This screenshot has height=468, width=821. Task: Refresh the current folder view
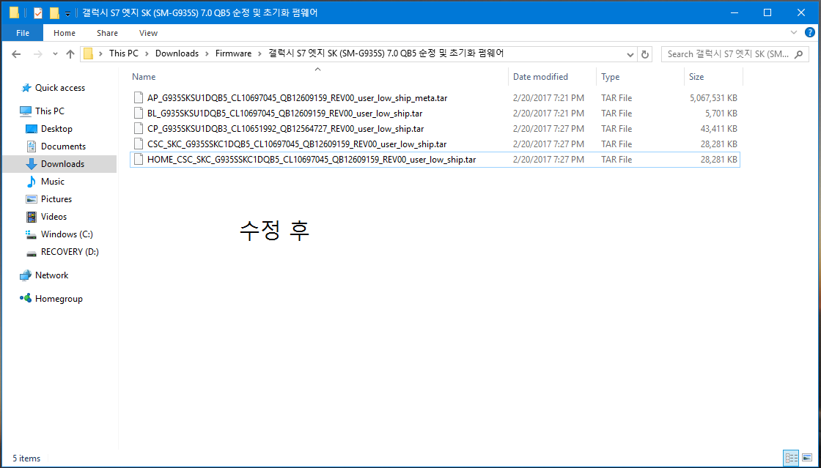click(x=645, y=53)
